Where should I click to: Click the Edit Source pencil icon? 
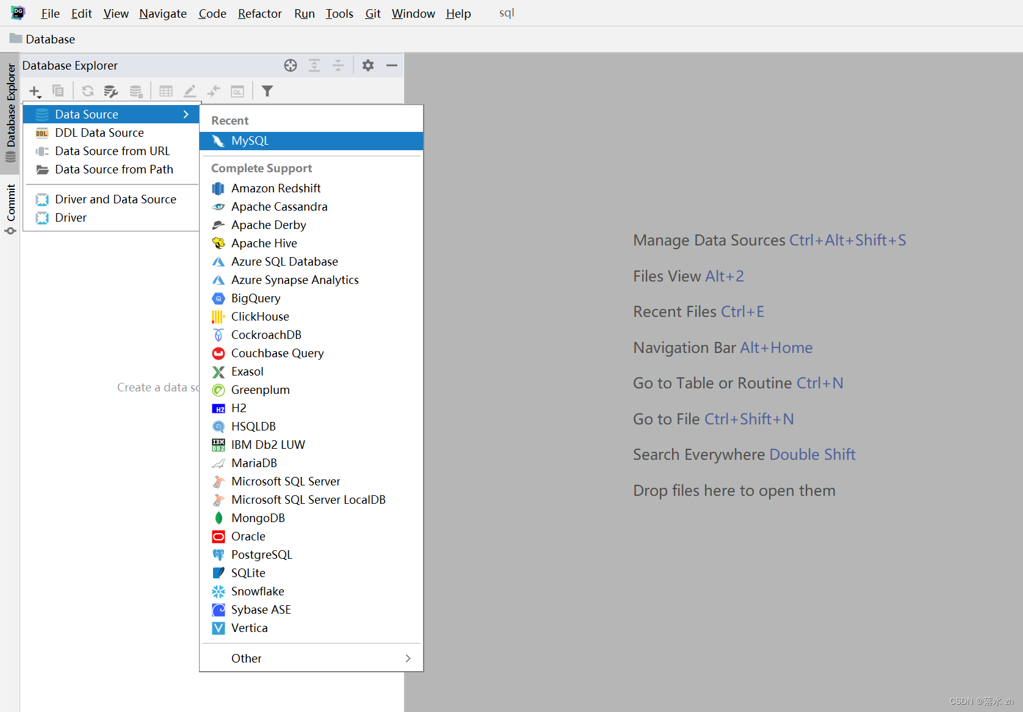tap(190, 91)
